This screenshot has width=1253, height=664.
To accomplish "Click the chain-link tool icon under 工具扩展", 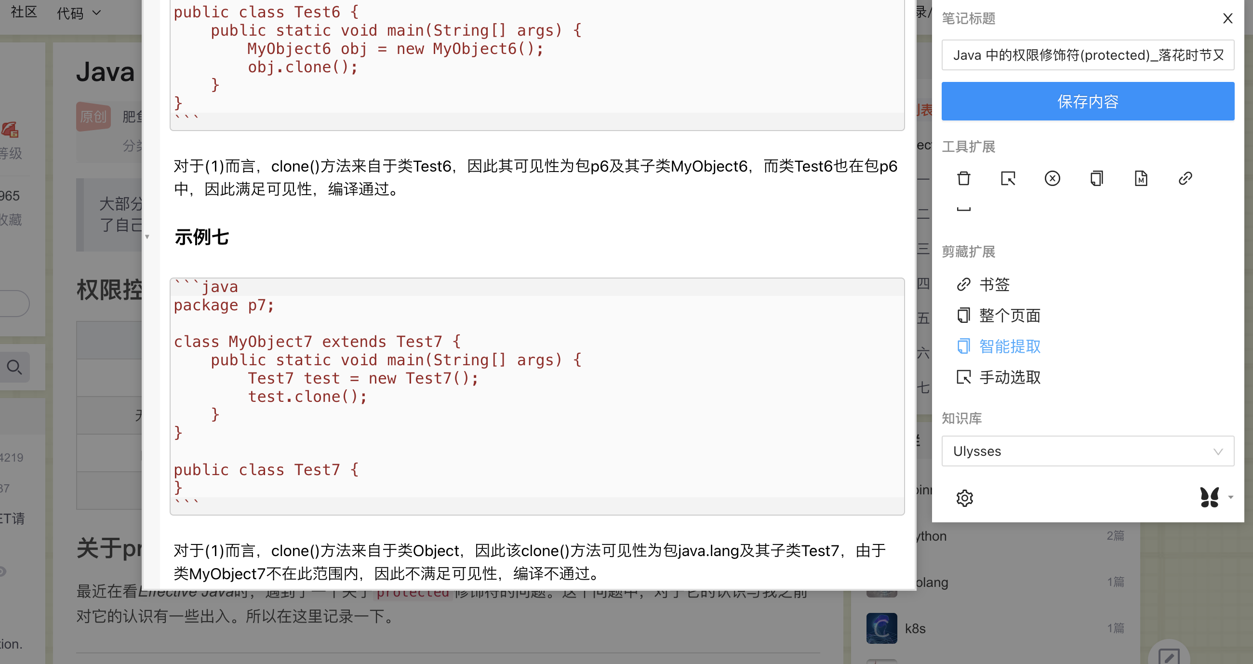I will pyautogui.click(x=1185, y=178).
